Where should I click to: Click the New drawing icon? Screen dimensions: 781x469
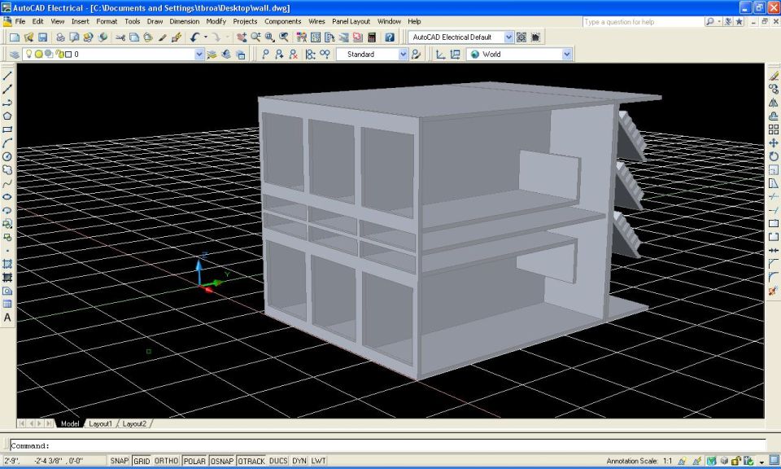click(15, 37)
